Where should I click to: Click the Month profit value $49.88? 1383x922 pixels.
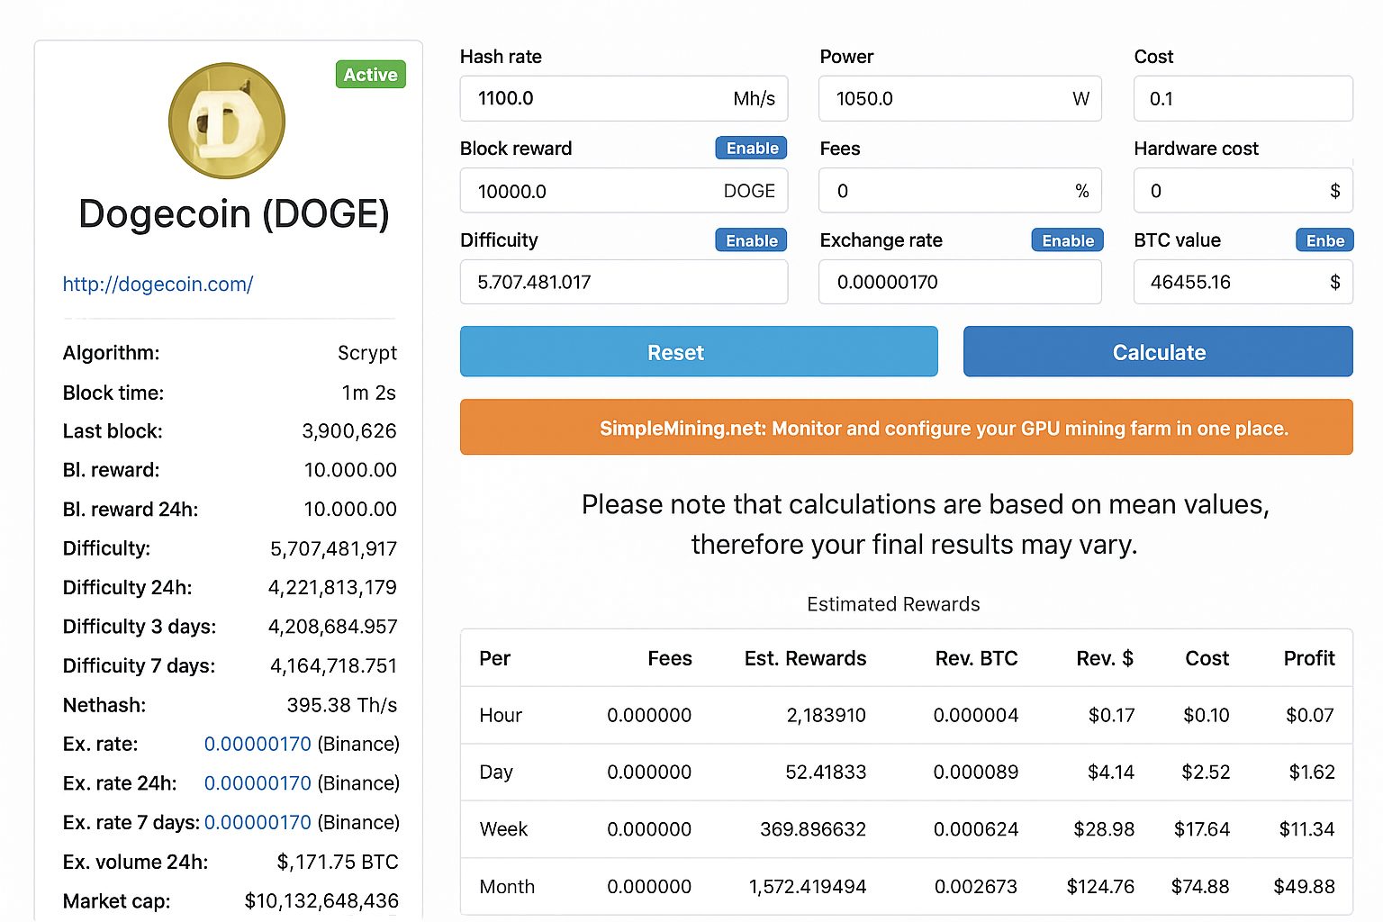pyautogui.click(x=1305, y=887)
